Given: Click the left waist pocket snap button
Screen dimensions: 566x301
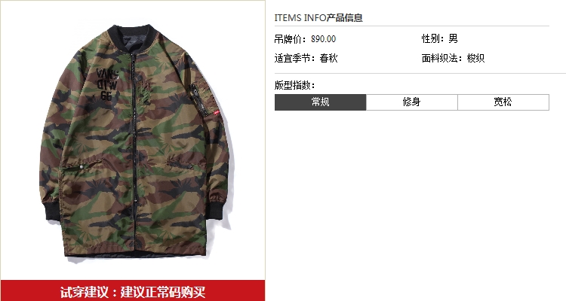Looking at the screenshot, I should [x=82, y=167].
